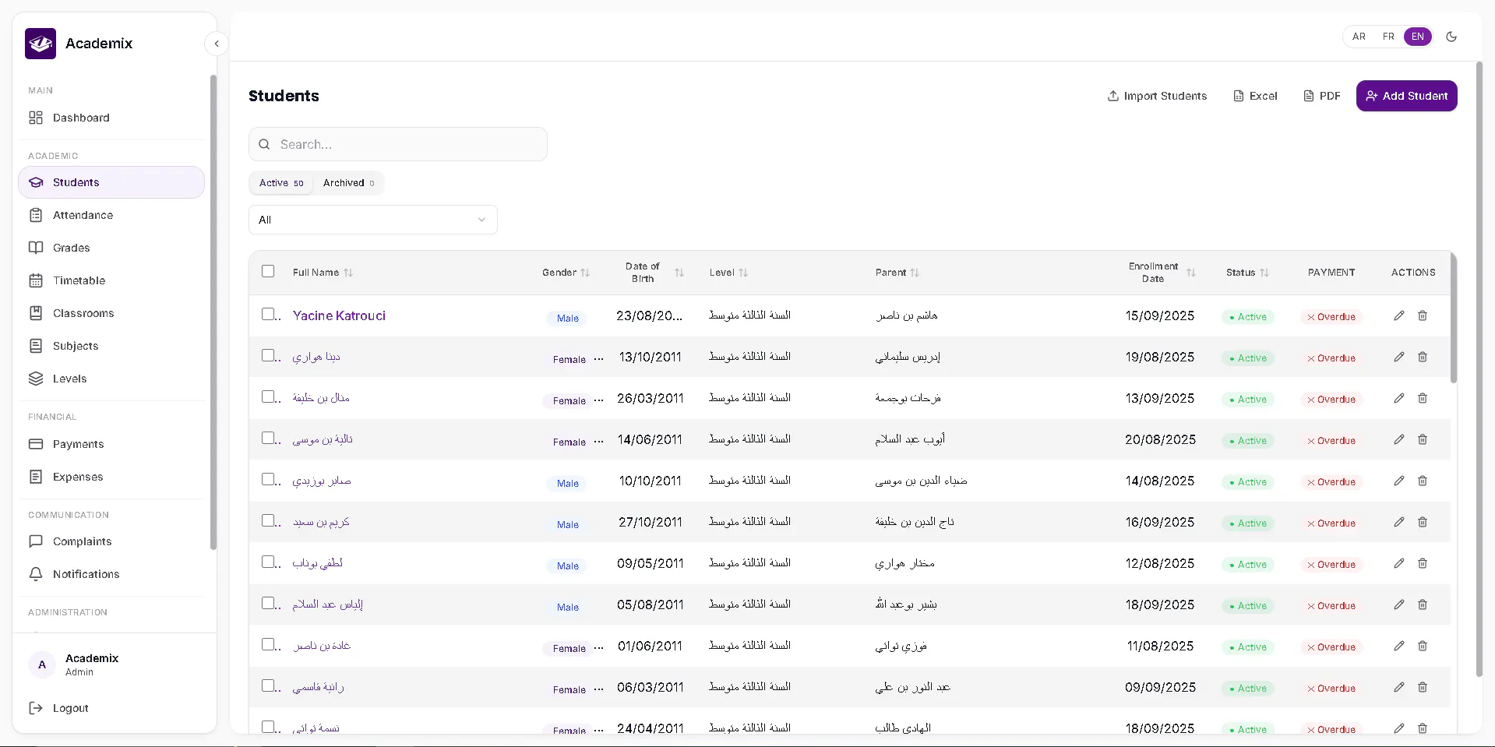Screen dimensions: 1495x747
Task: Open the Yacine Katrouci student link
Action: 339,315
